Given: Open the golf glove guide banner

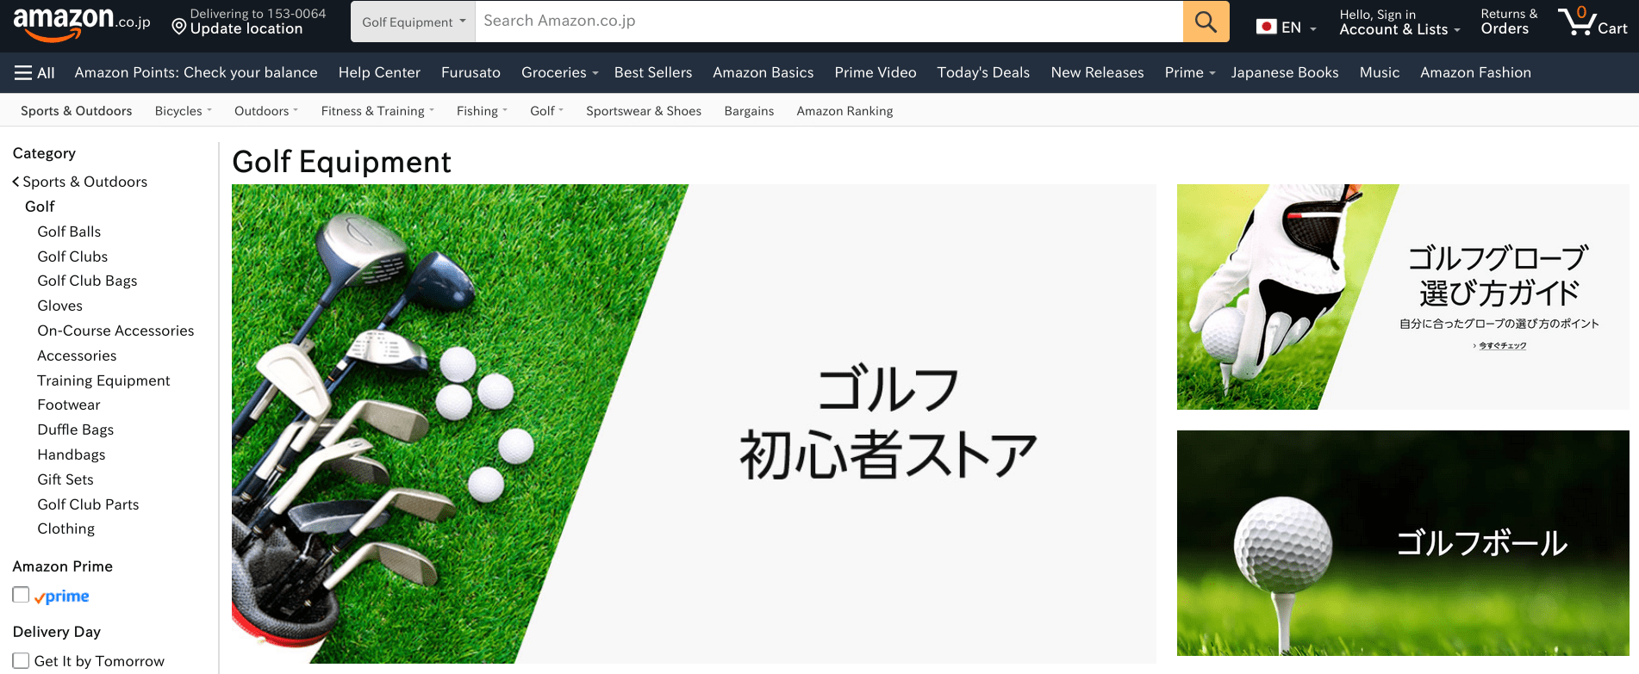Looking at the screenshot, I should [1402, 297].
